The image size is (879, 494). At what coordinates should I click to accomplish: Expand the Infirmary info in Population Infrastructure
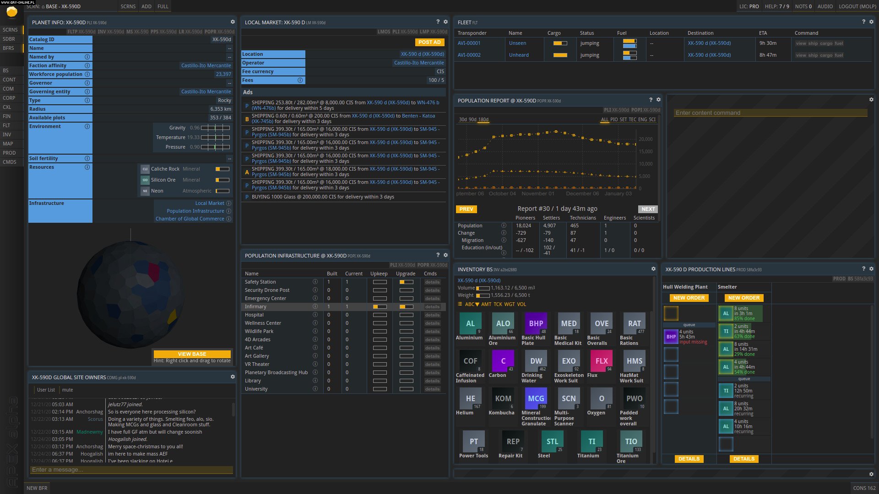(315, 306)
